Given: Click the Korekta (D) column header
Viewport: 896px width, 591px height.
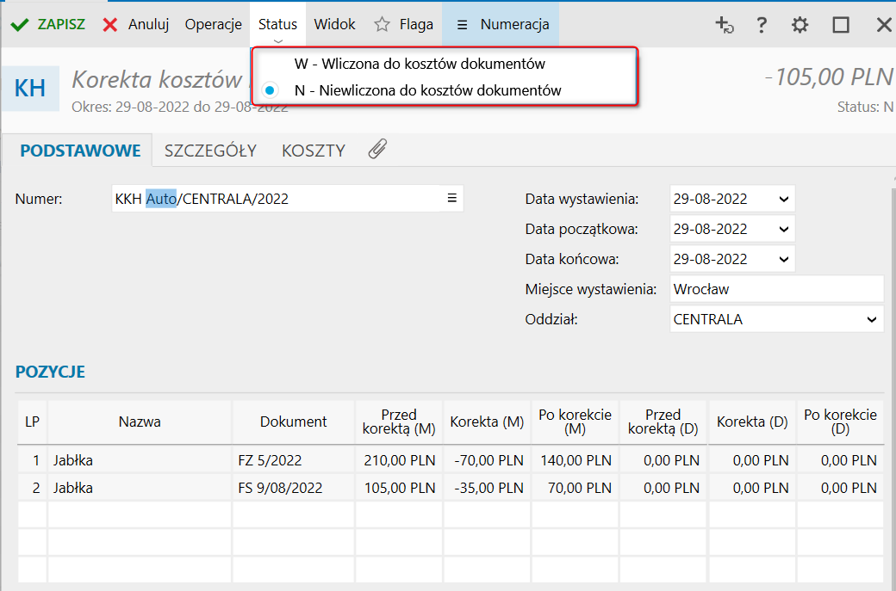Looking at the screenshot, I should pos(752,422).
